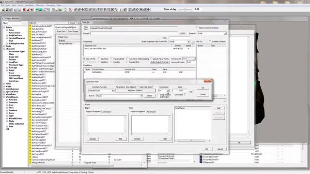Click OK in Condition Item dialog

point(203,88)
